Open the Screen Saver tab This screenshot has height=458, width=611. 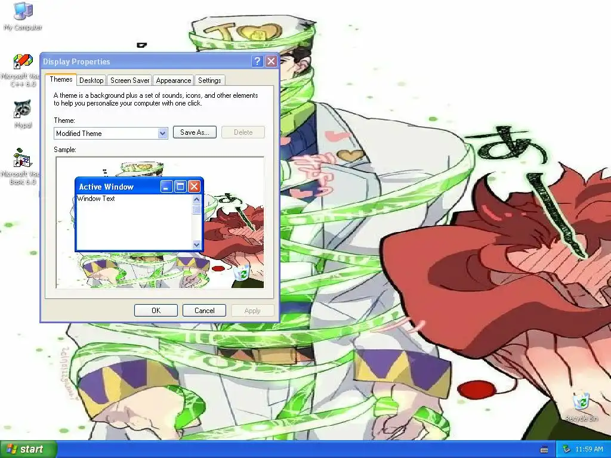tap(129, 81)
